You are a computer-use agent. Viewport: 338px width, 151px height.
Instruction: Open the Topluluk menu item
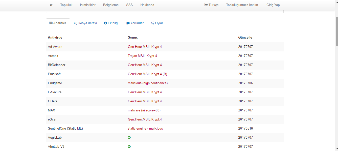tap(66, 5)
